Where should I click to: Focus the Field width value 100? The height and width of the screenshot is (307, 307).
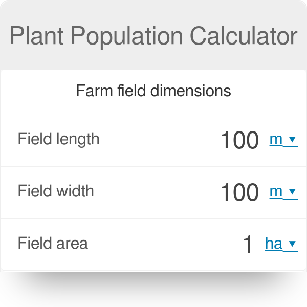pyautogui.click(x=239, y=192)
